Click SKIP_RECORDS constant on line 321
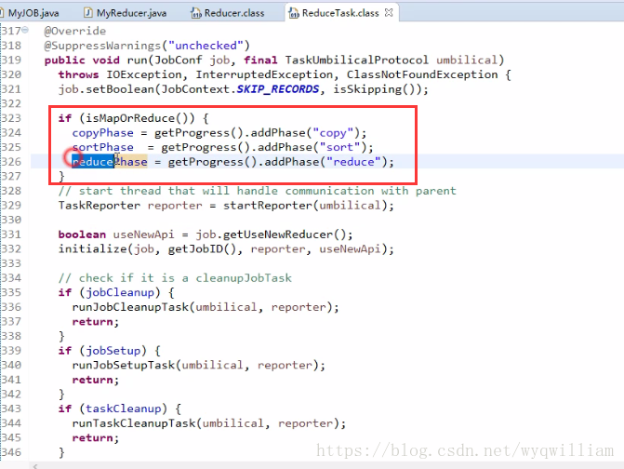624x469 pixels. 278,88
